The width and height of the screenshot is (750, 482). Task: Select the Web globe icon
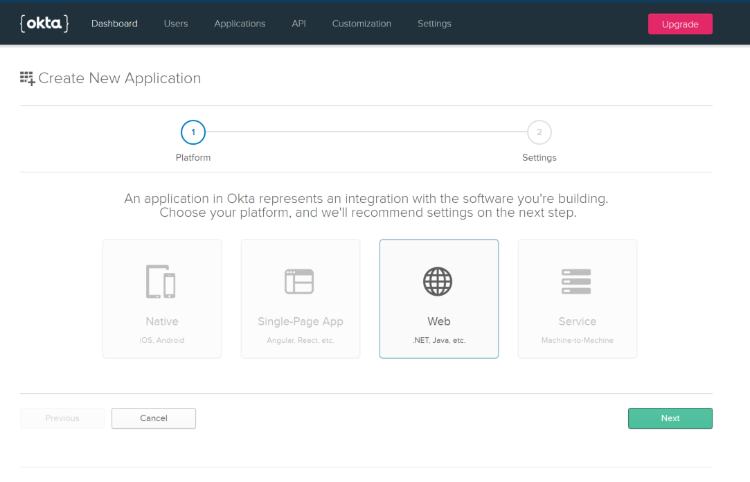[x=438, y=281]
